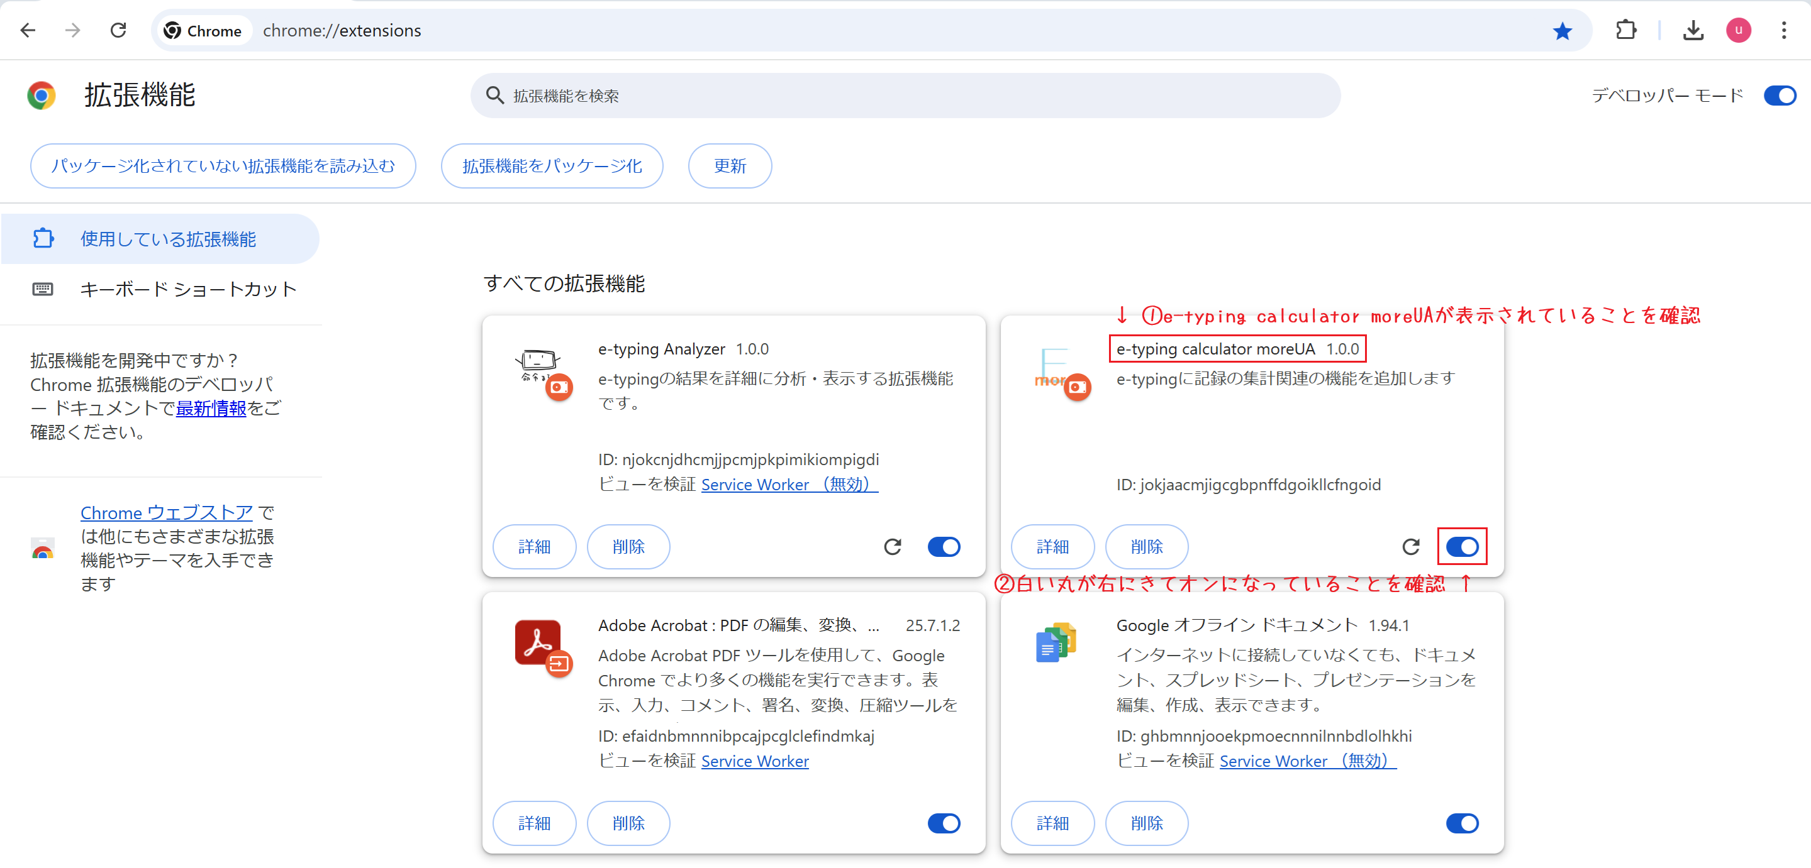Open the downloads icon in toolbar

tap(1693, 30)
